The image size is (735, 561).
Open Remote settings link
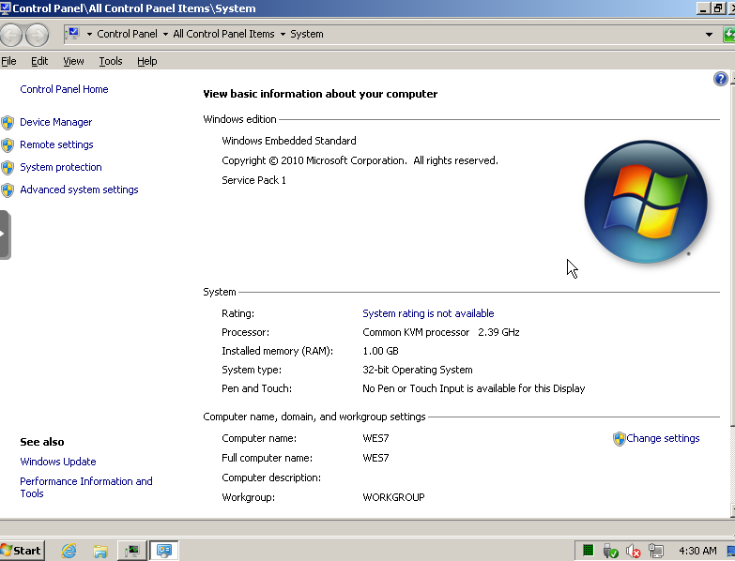coord(56,144)
